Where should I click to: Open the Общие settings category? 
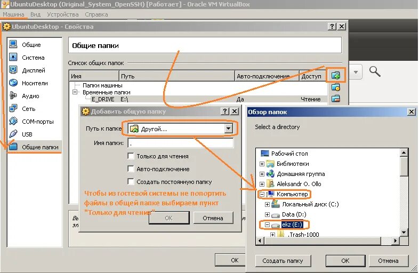[x=31, y=45]
